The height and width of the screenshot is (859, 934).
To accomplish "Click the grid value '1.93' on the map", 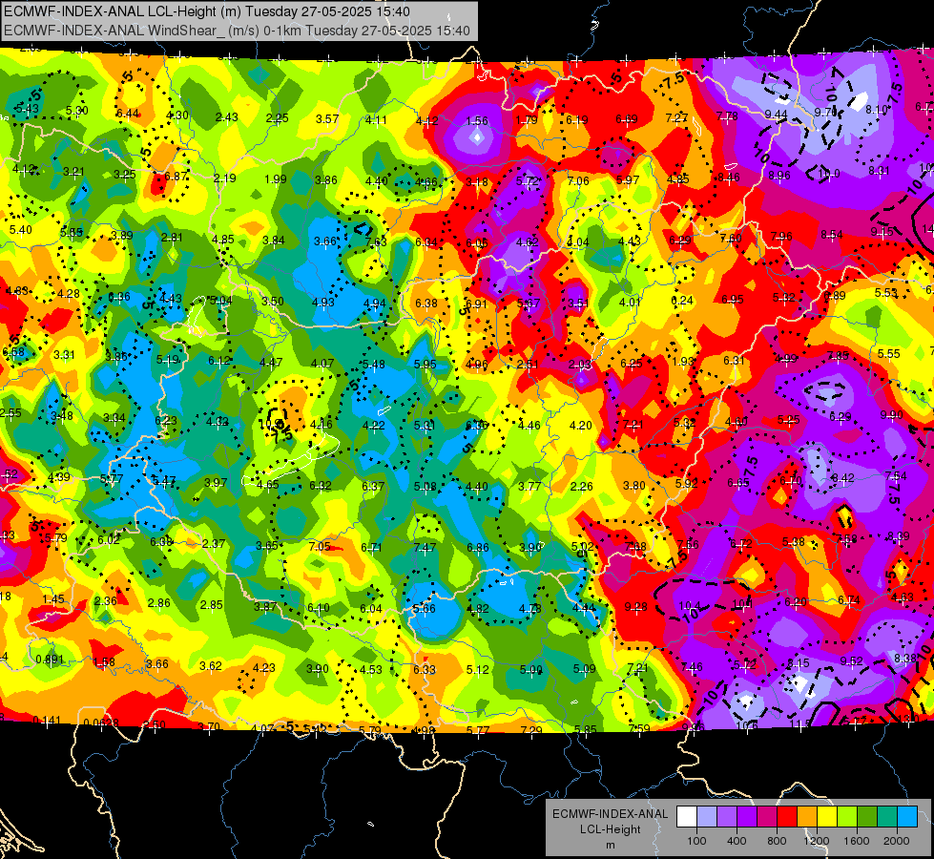I will click(683, 361).
